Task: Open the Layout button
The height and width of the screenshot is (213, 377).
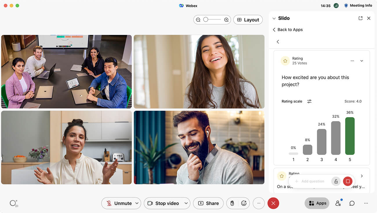Action: point(248,20)
